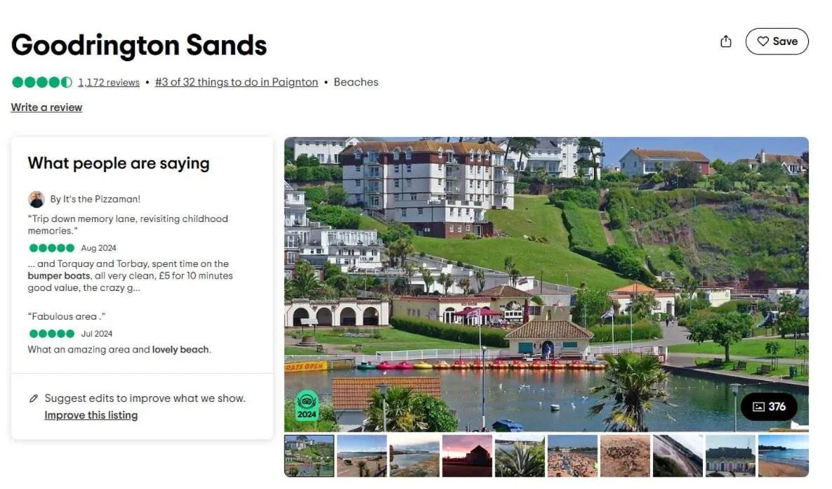
Task: Click the share icon
Action: 726,41
